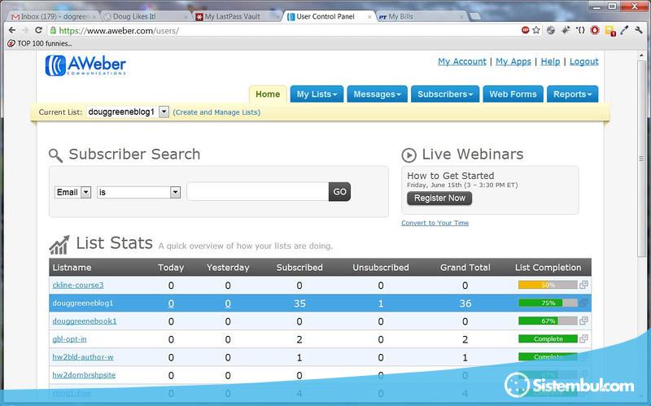Screen dimensions: 651x406
Task: Click Convert to Your Time link
Action: [x=435, y=223]
